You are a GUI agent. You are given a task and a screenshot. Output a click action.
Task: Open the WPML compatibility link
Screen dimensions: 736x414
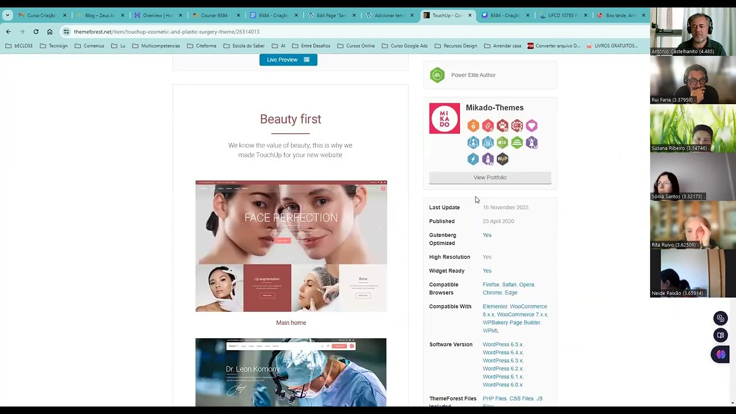click(490, 331)
